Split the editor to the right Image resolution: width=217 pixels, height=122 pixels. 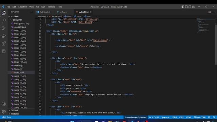click(210, 12)
